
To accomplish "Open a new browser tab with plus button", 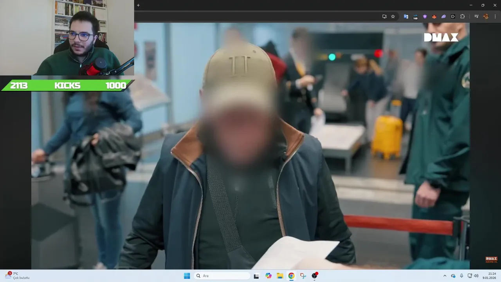I will (x=138, y=5).
